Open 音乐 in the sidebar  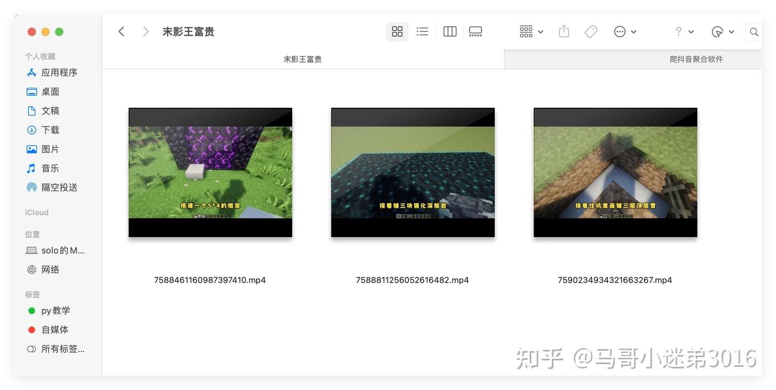(50, 168)
